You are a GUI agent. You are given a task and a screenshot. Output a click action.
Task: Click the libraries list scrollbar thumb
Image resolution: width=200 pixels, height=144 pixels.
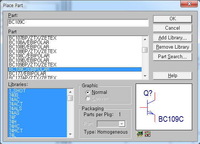pyautogui.click(x=70, y=98)
